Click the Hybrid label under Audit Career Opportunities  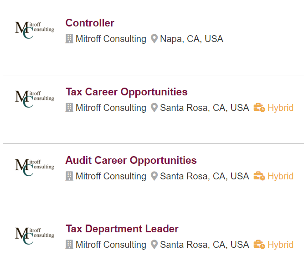(x=280, y=176)
